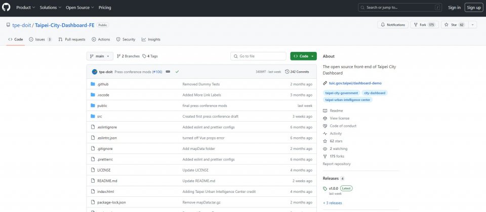Image resolution: width=486 pixels, height=212 pixels.
Task: Click the link icon beside dashboard-demo URL
Action: tap(325, 83)
